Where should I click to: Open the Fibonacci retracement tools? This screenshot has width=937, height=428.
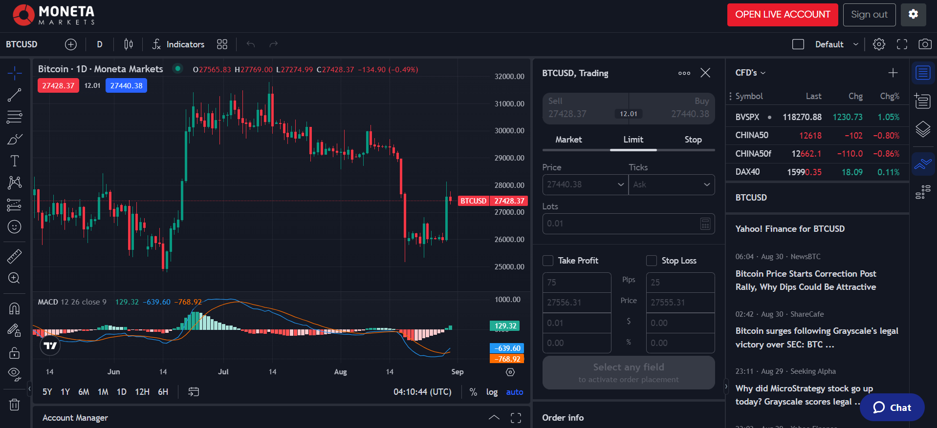coord(15,117)
